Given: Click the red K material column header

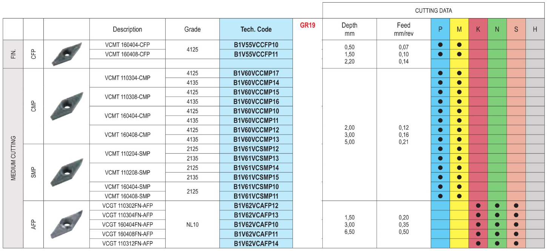Looking at the screenshot, I should 478,29.
